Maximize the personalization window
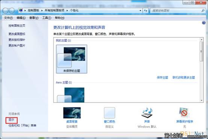This screenshot has width=208, height=139. 192,3
